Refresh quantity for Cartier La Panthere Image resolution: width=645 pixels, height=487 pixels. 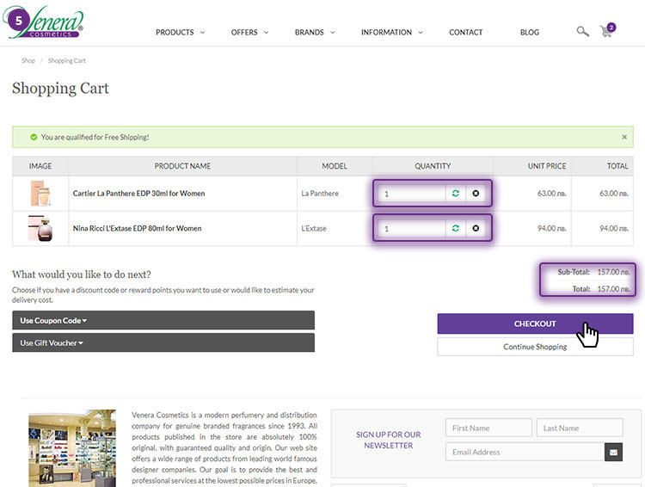pos(455,193)
